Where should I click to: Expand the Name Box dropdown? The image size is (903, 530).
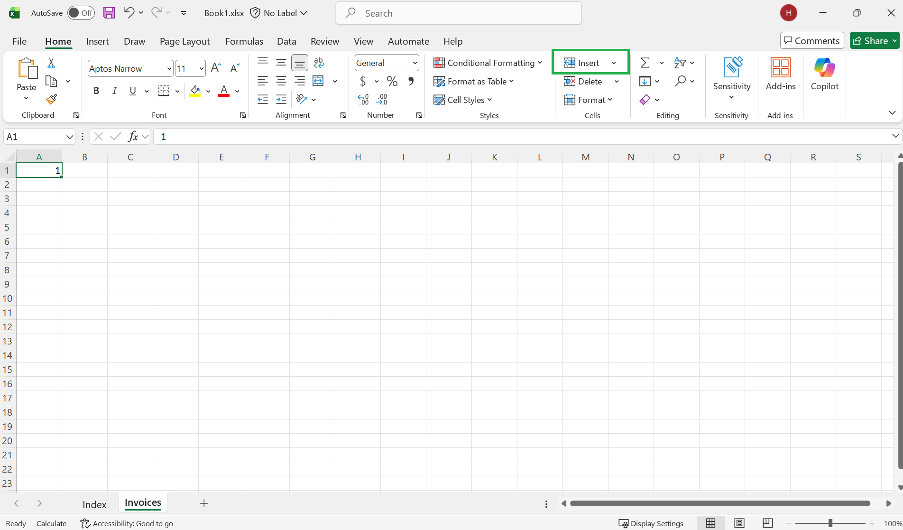[70, 137]
